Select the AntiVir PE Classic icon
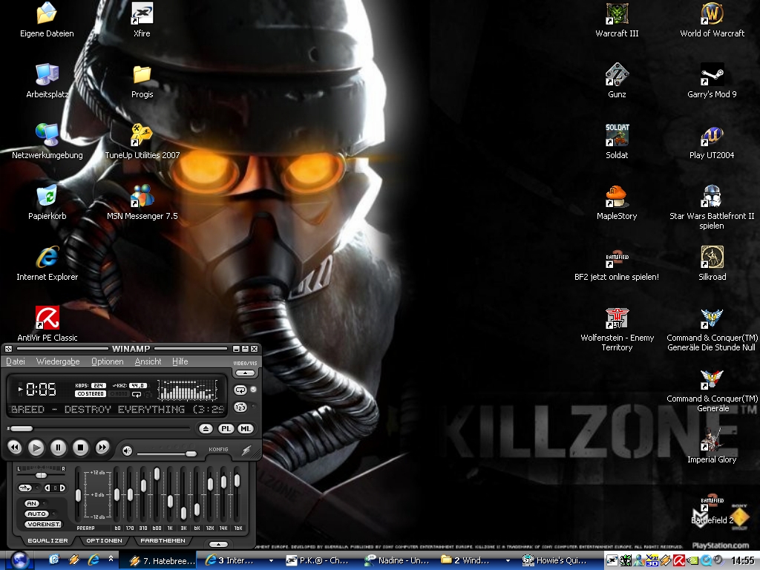Viewport: 760px width, 570px height. pyautogui.click(x=47, y=324)
